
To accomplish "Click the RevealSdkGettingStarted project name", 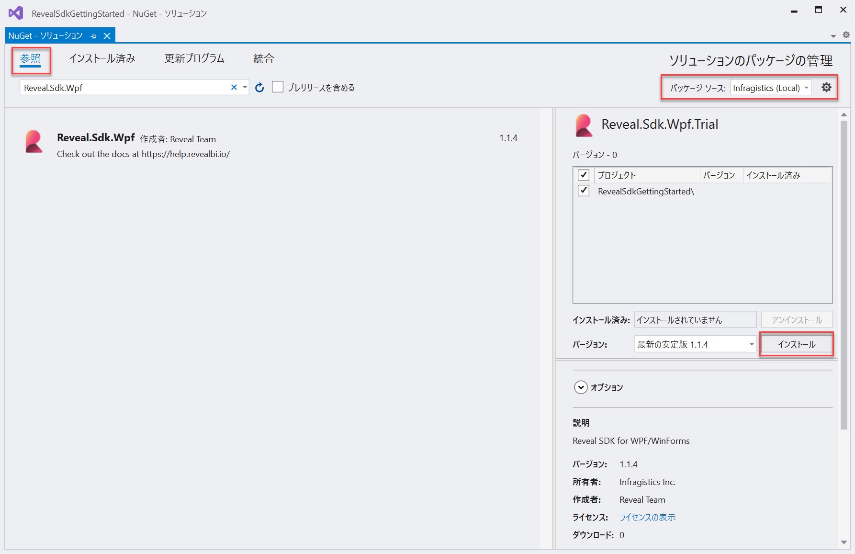I will (646, 191).
